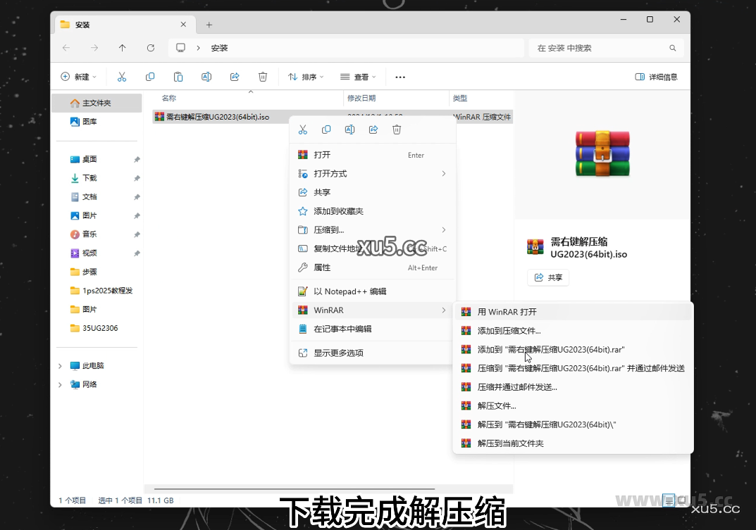756x530 pixels.
Task: Click the Refresh icon in the address bar
Action: [x=150, y=48]
